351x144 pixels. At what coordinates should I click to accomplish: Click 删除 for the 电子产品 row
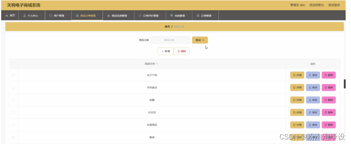pyautogui.click(x=329, y=75)
